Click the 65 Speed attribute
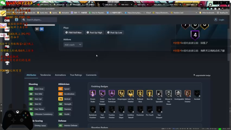 64,89
